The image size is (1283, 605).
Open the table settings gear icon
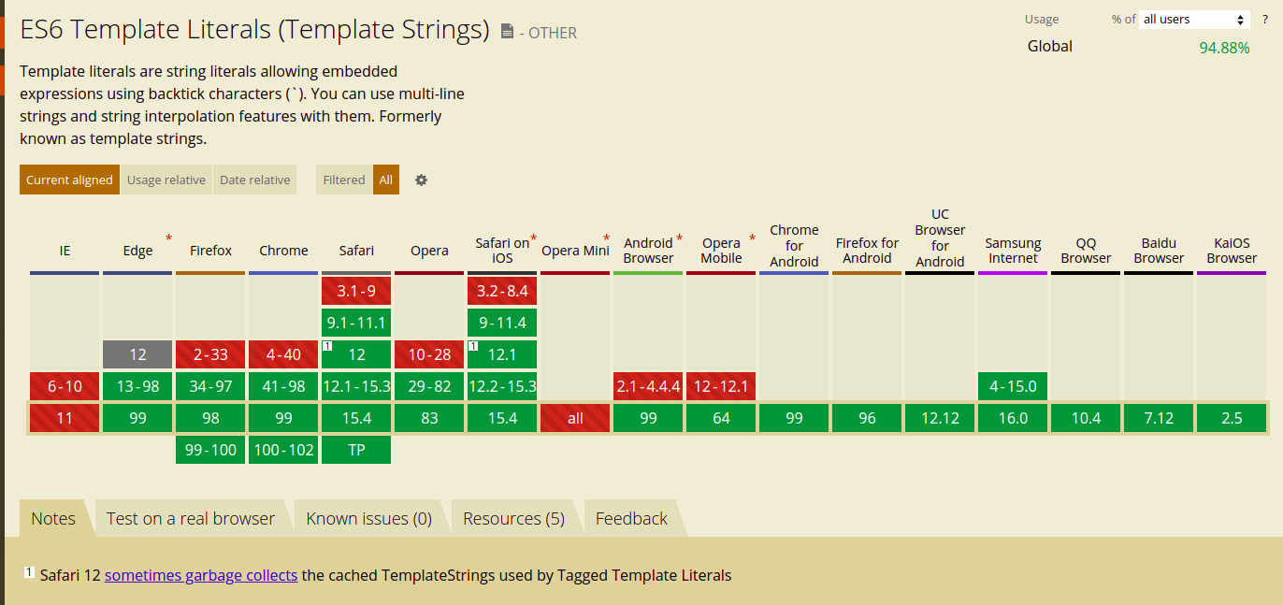(x=421, y=180)
